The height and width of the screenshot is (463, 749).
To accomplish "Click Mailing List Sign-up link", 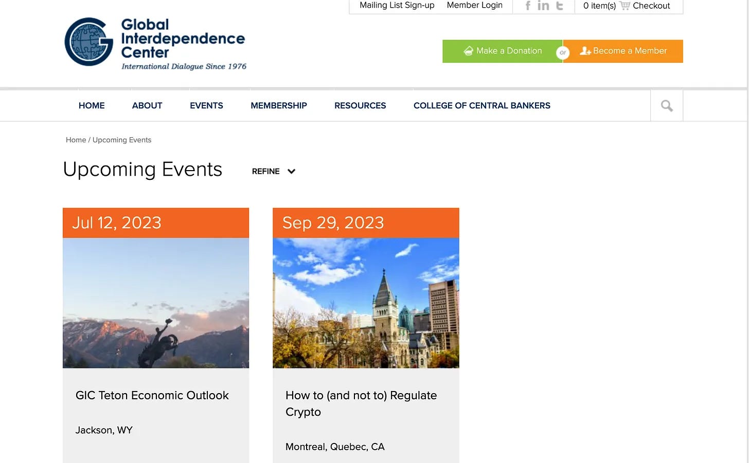I will pos(397,6).
